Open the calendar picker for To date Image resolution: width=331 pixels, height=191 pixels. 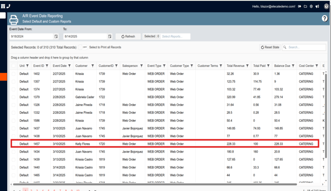tap(110, 36)
